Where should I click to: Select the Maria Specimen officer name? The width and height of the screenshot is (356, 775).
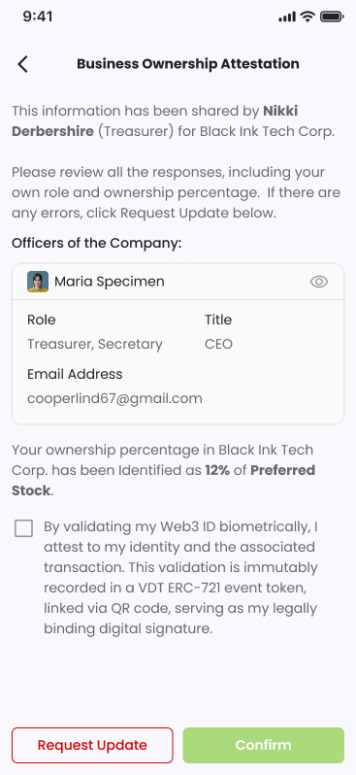coord(109,282)
